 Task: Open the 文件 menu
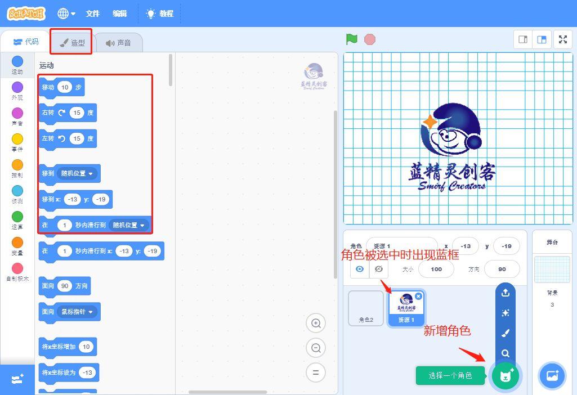pos(93,14)
